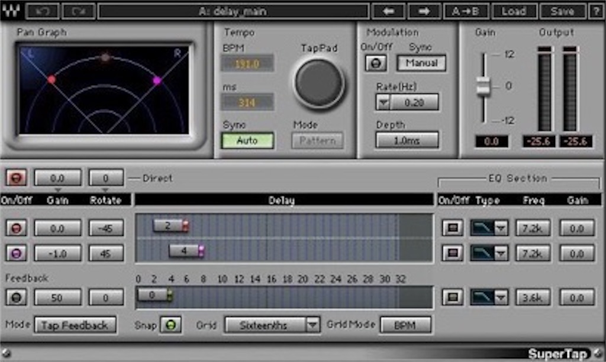The height and width of the screenshot is (362, 606).
Task: Open EQ type dropdown for tap 2
Action: click(x=501, y=253)
